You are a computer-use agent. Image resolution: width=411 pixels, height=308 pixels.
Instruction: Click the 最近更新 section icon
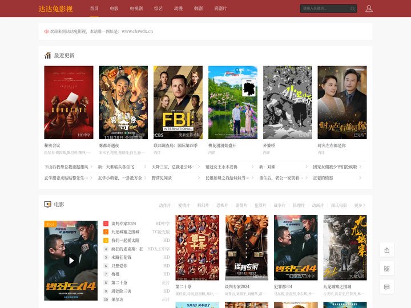[x=47, y=55]
